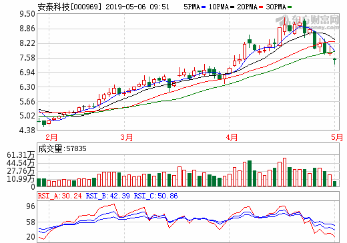Click the 3月 month marker
Viewport: 347px width, 243px height.
point(127,137)
